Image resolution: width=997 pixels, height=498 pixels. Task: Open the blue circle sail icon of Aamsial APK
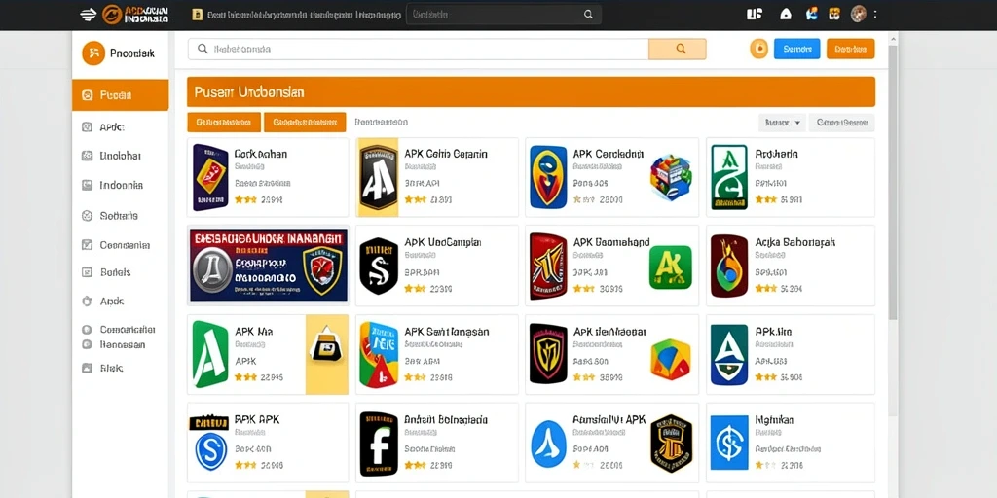click(x=548, y=444)
